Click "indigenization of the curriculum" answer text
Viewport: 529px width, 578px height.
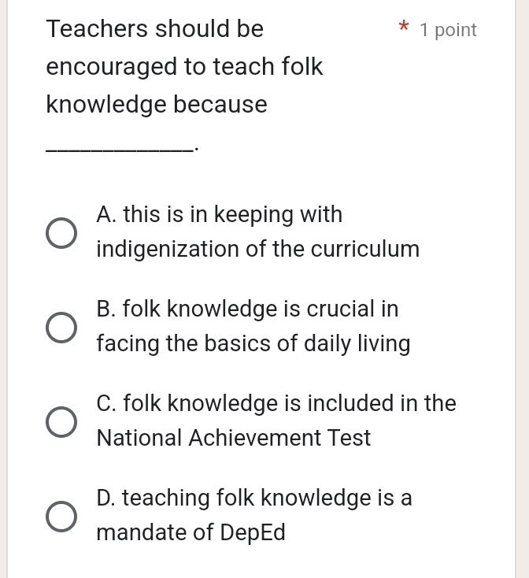(257, 250)
